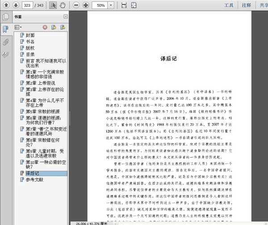Go to previous page with up arrow
This screenshot has height=225, width=268.
[x=6, y=5]
